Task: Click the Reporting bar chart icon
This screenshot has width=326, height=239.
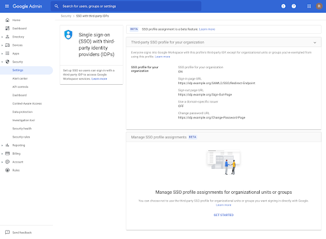Action: tap(8, 145)
